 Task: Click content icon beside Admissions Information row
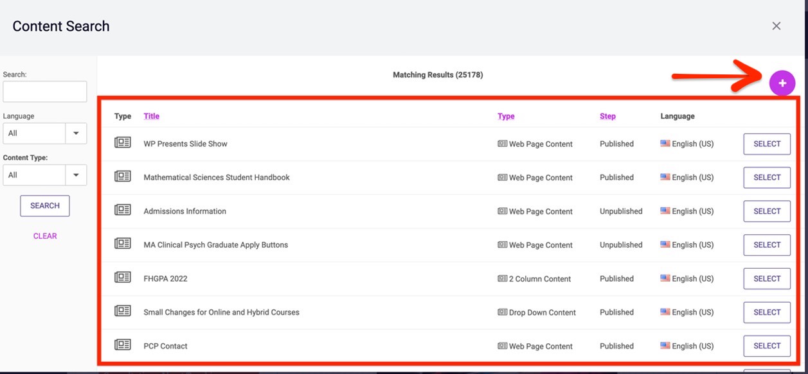pos(123,210)
